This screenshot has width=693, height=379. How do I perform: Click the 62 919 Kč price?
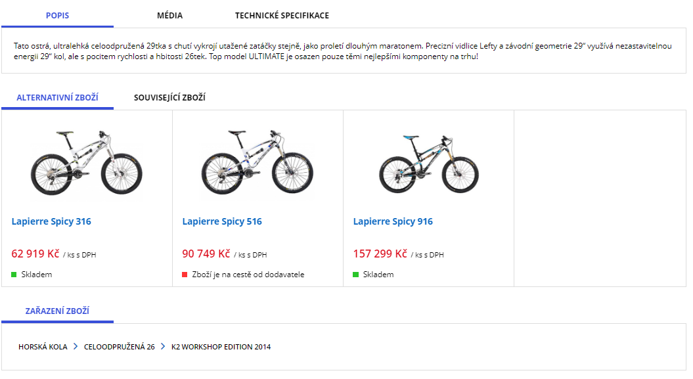coord(35,254)
